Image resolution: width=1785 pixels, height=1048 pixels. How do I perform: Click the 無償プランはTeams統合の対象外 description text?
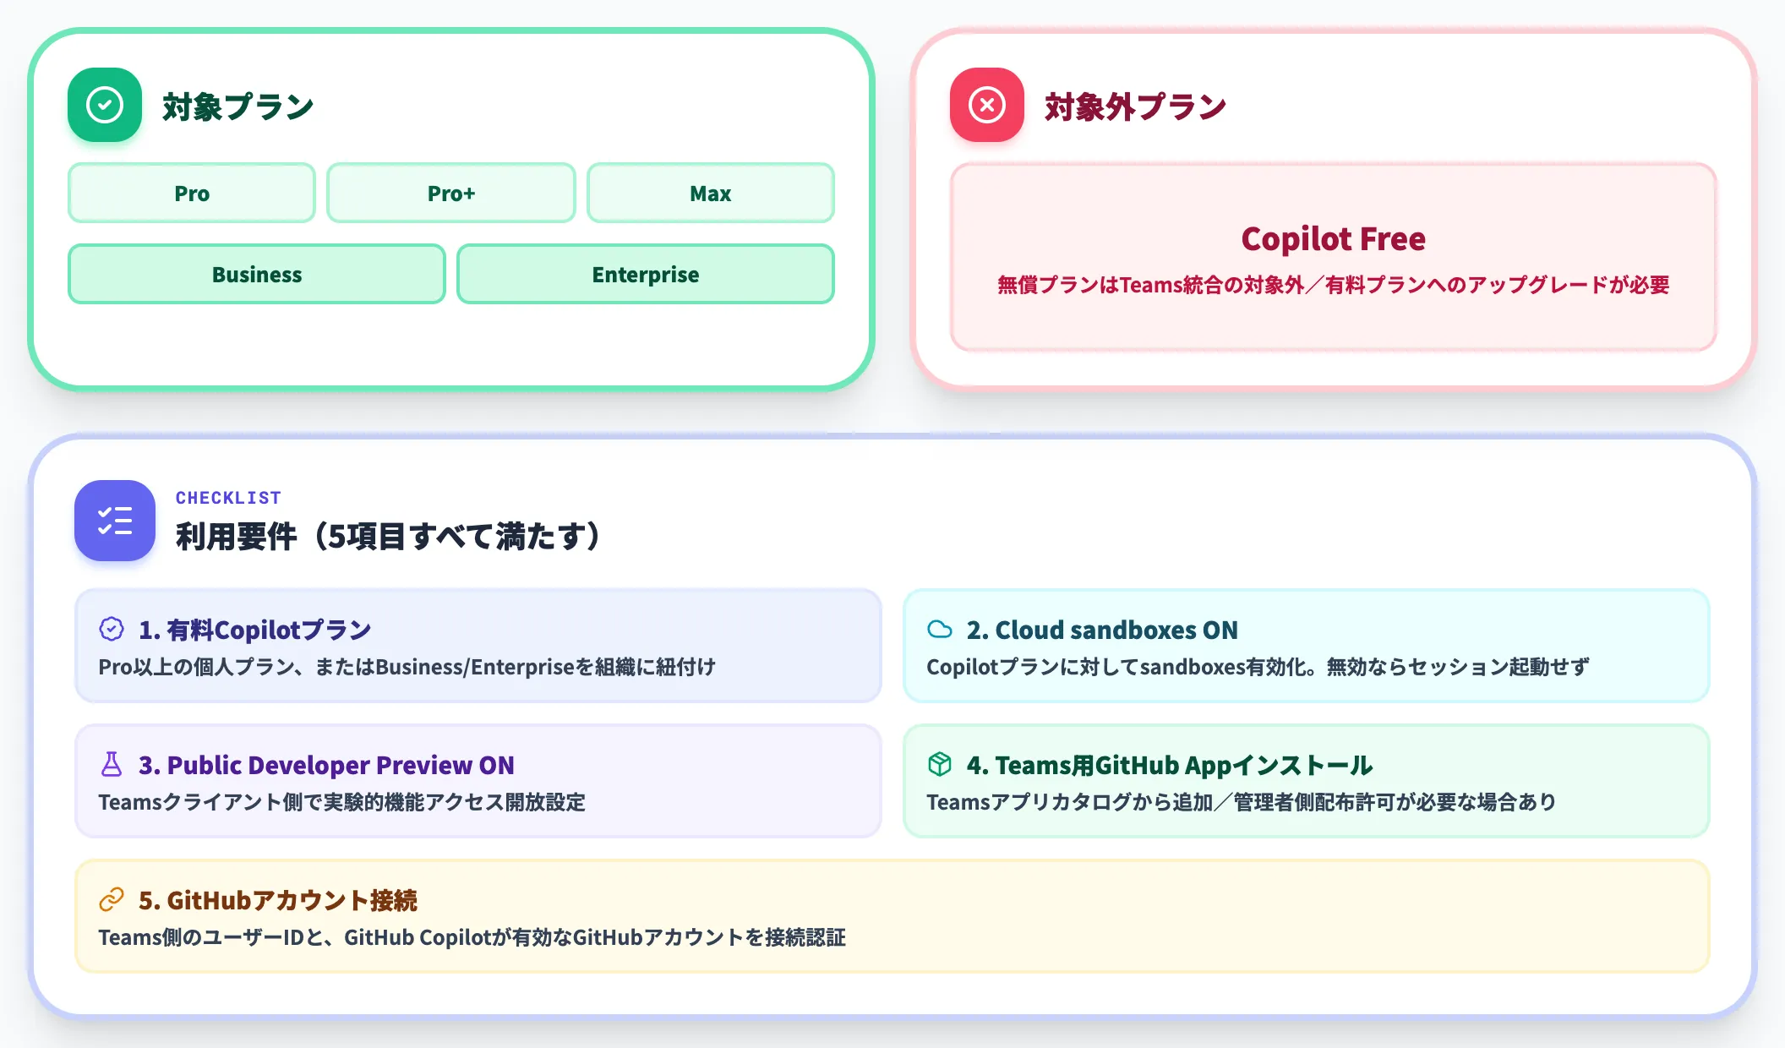click(x=1334, y=285)
